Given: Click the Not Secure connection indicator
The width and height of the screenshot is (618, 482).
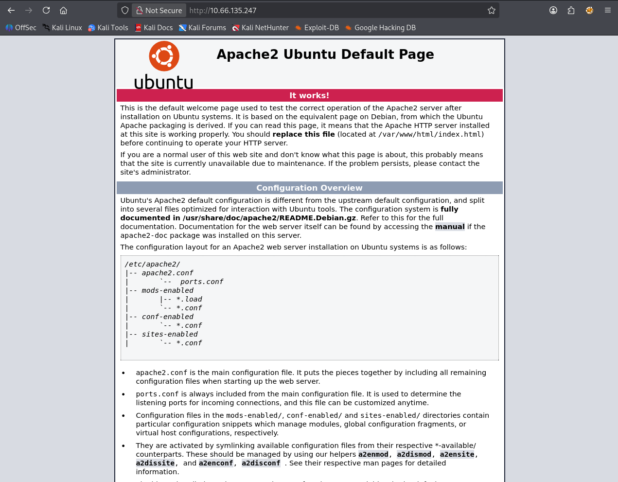Looking at the screenshot, I should [159, 10].
